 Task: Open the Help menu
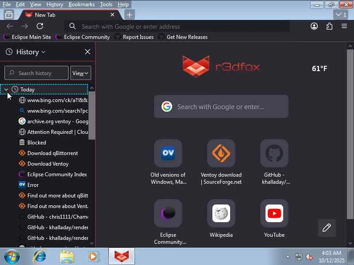[x=123, y=4]
